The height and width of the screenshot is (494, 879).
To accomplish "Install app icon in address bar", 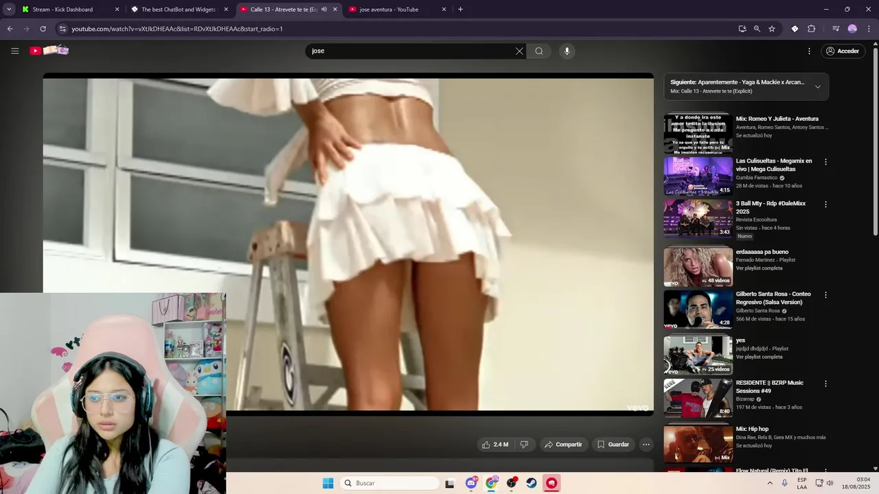I will (742, 29).
